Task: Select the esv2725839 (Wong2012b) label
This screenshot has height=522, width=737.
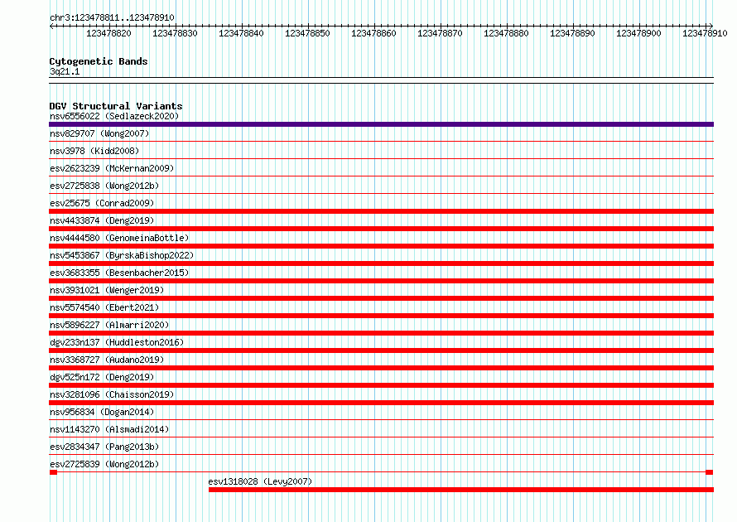Action: (104, 464)
